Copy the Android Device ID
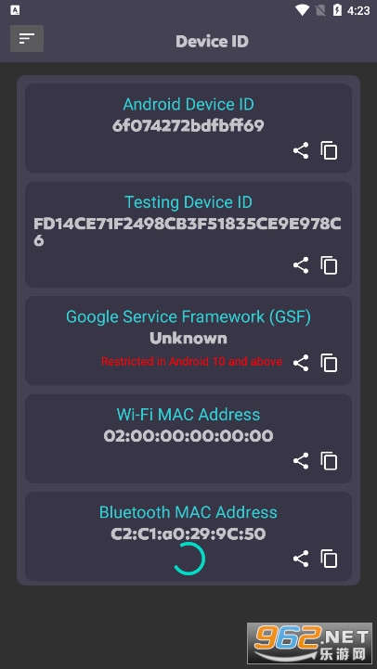The width and height of the screenshot is (377, 669). pyautogui.click(x=329, y=151)
